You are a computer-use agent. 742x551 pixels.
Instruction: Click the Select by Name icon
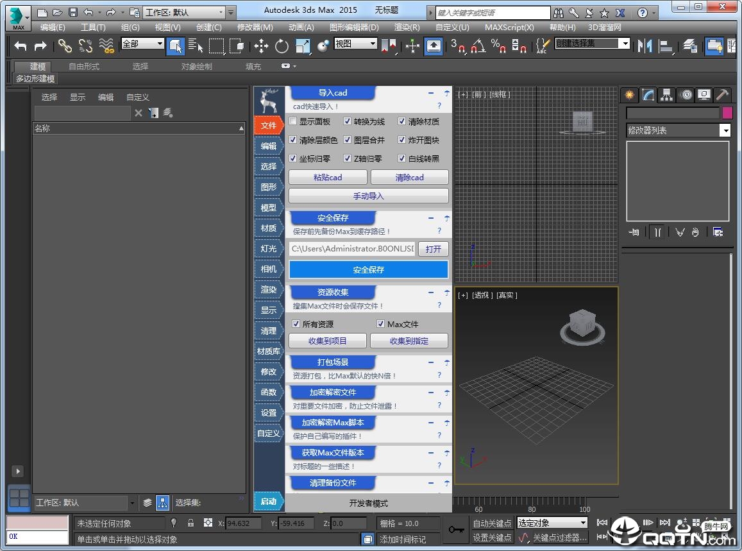tap(196, 46)
